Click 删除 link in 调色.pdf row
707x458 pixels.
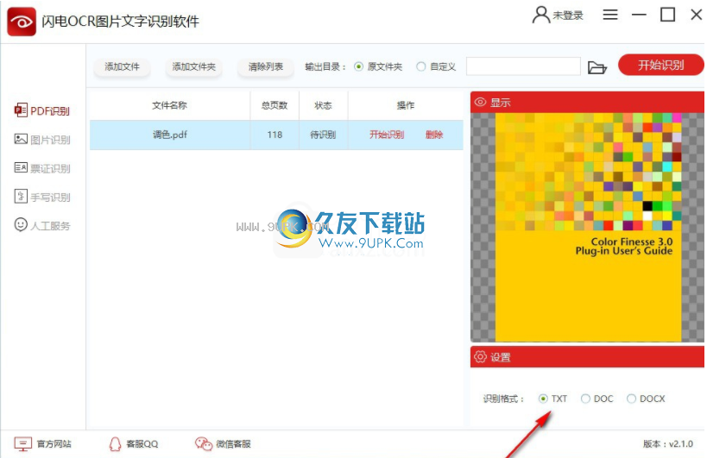click(x=434, y=135)
